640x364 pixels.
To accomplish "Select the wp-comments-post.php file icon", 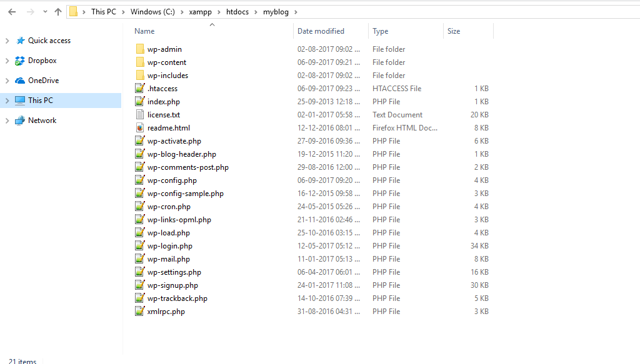I will [x=139, y=167].
